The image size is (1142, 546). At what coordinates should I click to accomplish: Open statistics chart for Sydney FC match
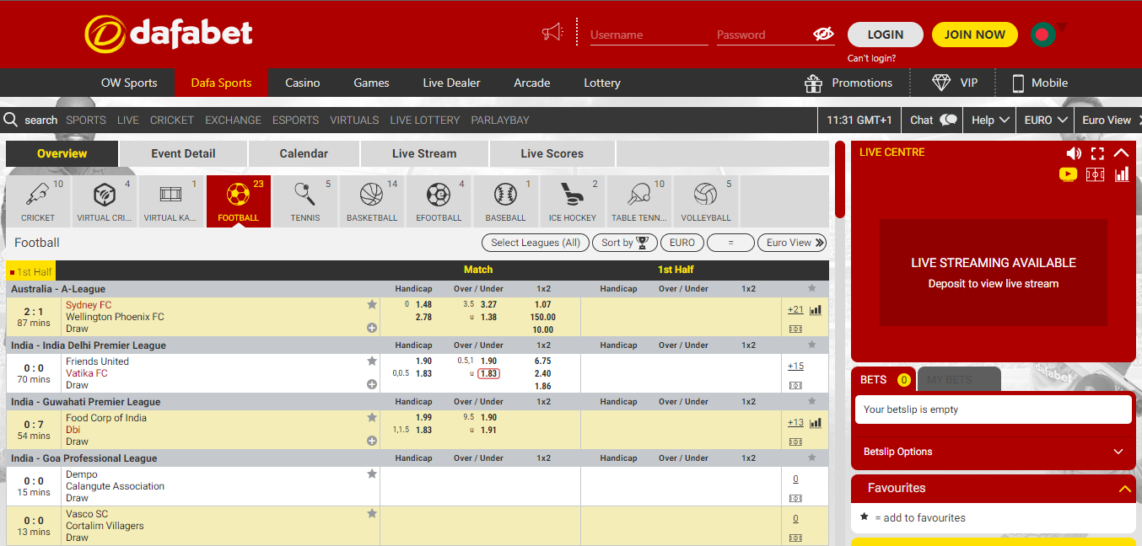coord(816,310)
